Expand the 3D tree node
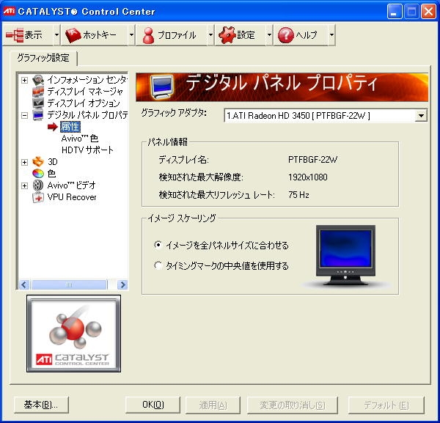 (25, 162)
